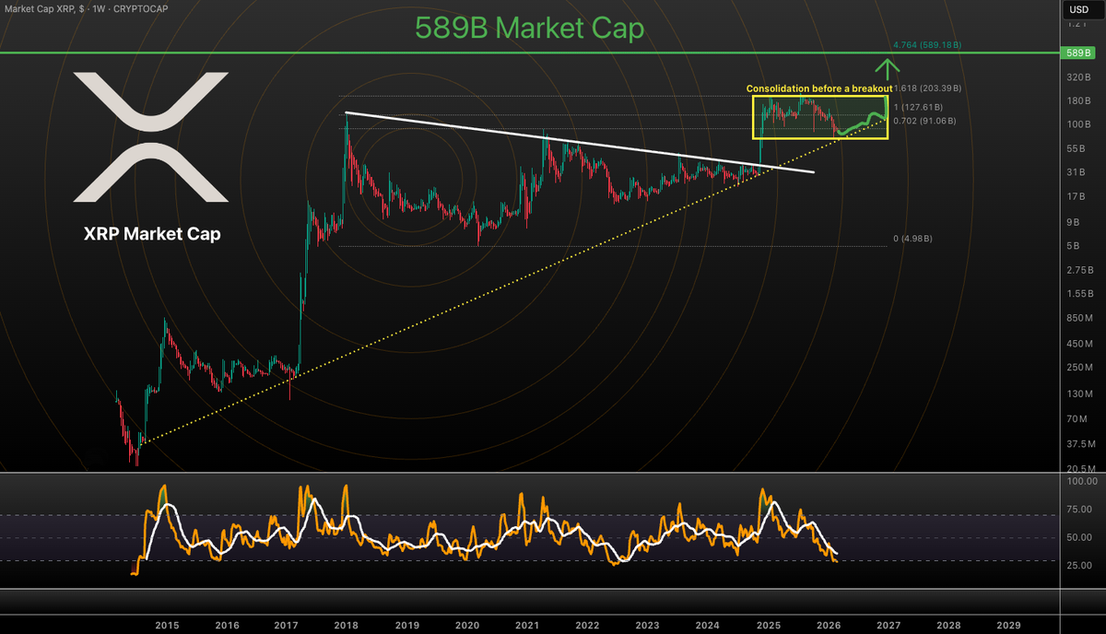Click the 50.00 oscillator scale value

pyautogui.click(x=1079, y=537)
